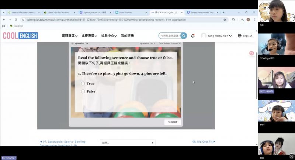Click the Cool English logo

point(20,36)
